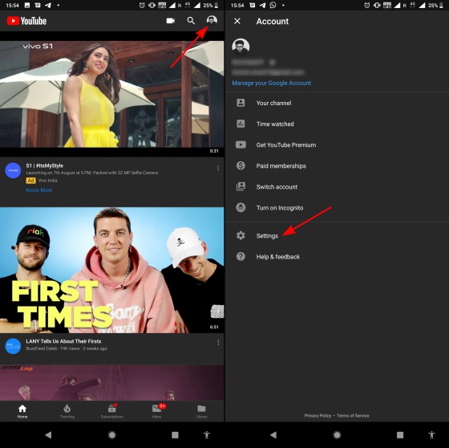Tap recent apps square on Account screen
This screenshot has height=448, width=449.
pyautogui.click(x=400, y=435)
